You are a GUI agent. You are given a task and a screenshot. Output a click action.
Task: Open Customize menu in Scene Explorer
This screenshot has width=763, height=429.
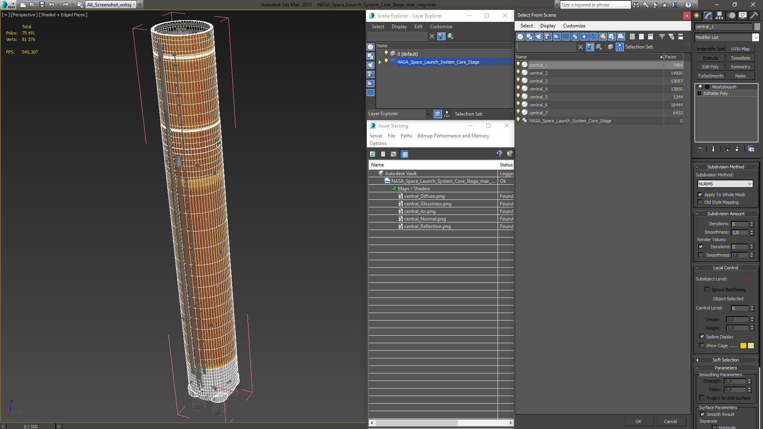[441, 27]
